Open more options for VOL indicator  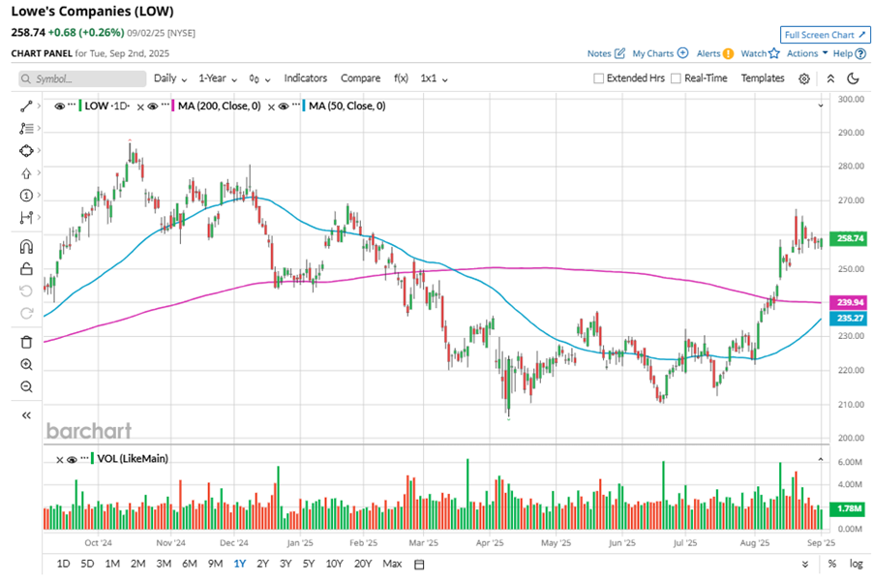[x=84, y=458]
